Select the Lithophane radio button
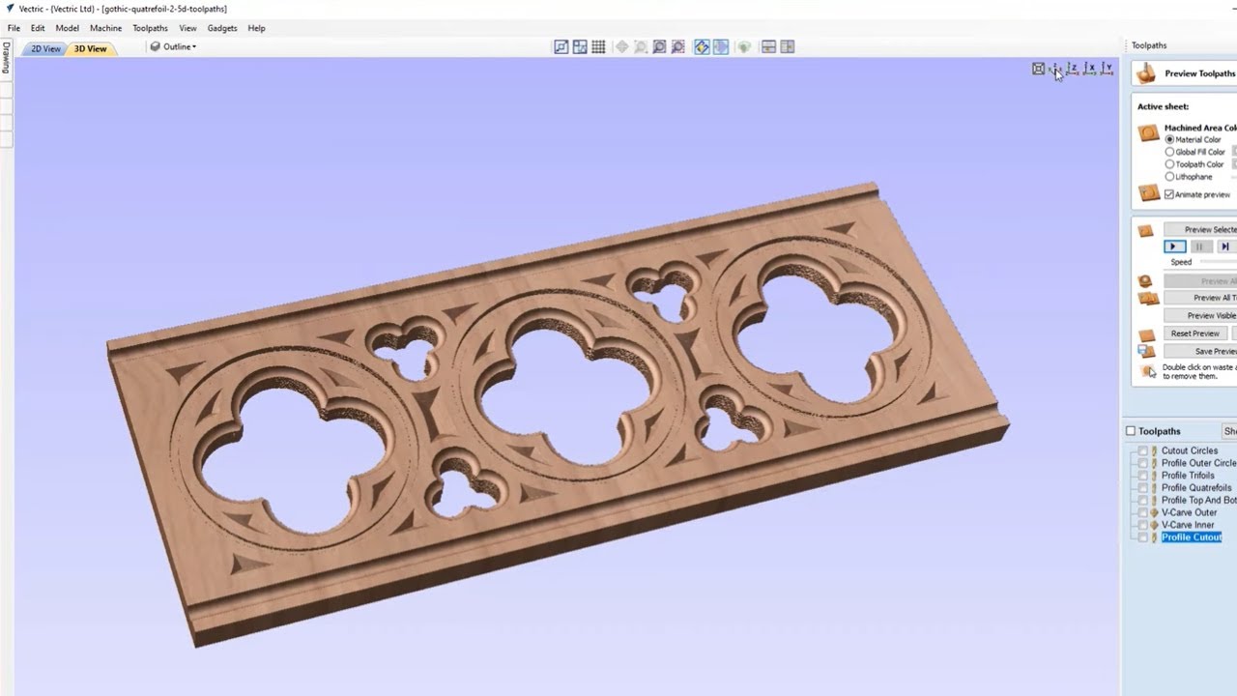This screenshot has height=696, width=1237. tap(1169, 177)
